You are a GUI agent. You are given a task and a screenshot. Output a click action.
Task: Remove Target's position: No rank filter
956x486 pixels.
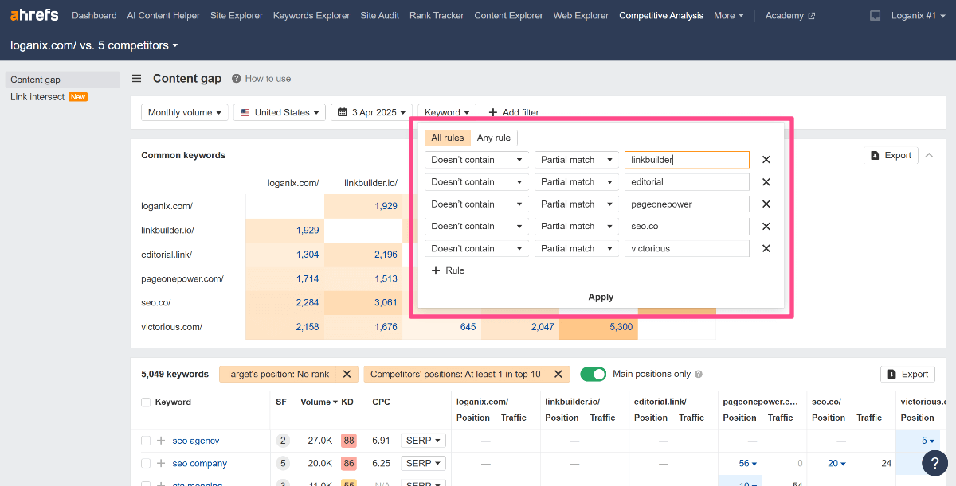pyautogui.click(x=347, y=374)
